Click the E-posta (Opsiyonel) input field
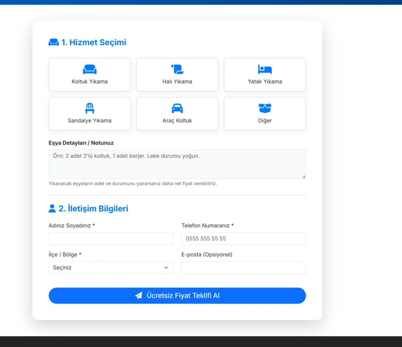This screenshot has height=347, width=402. click(x=243, y=268)
